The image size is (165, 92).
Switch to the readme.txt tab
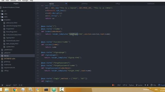click(x=151, y=4)
